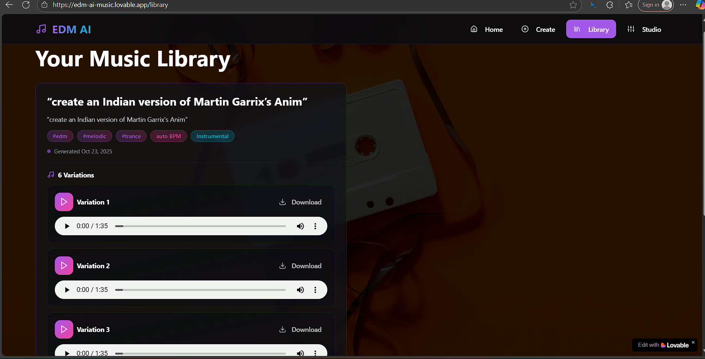Click the #edm tag
The width and height of the screenshot is (705, 359).
click(60, 136)
